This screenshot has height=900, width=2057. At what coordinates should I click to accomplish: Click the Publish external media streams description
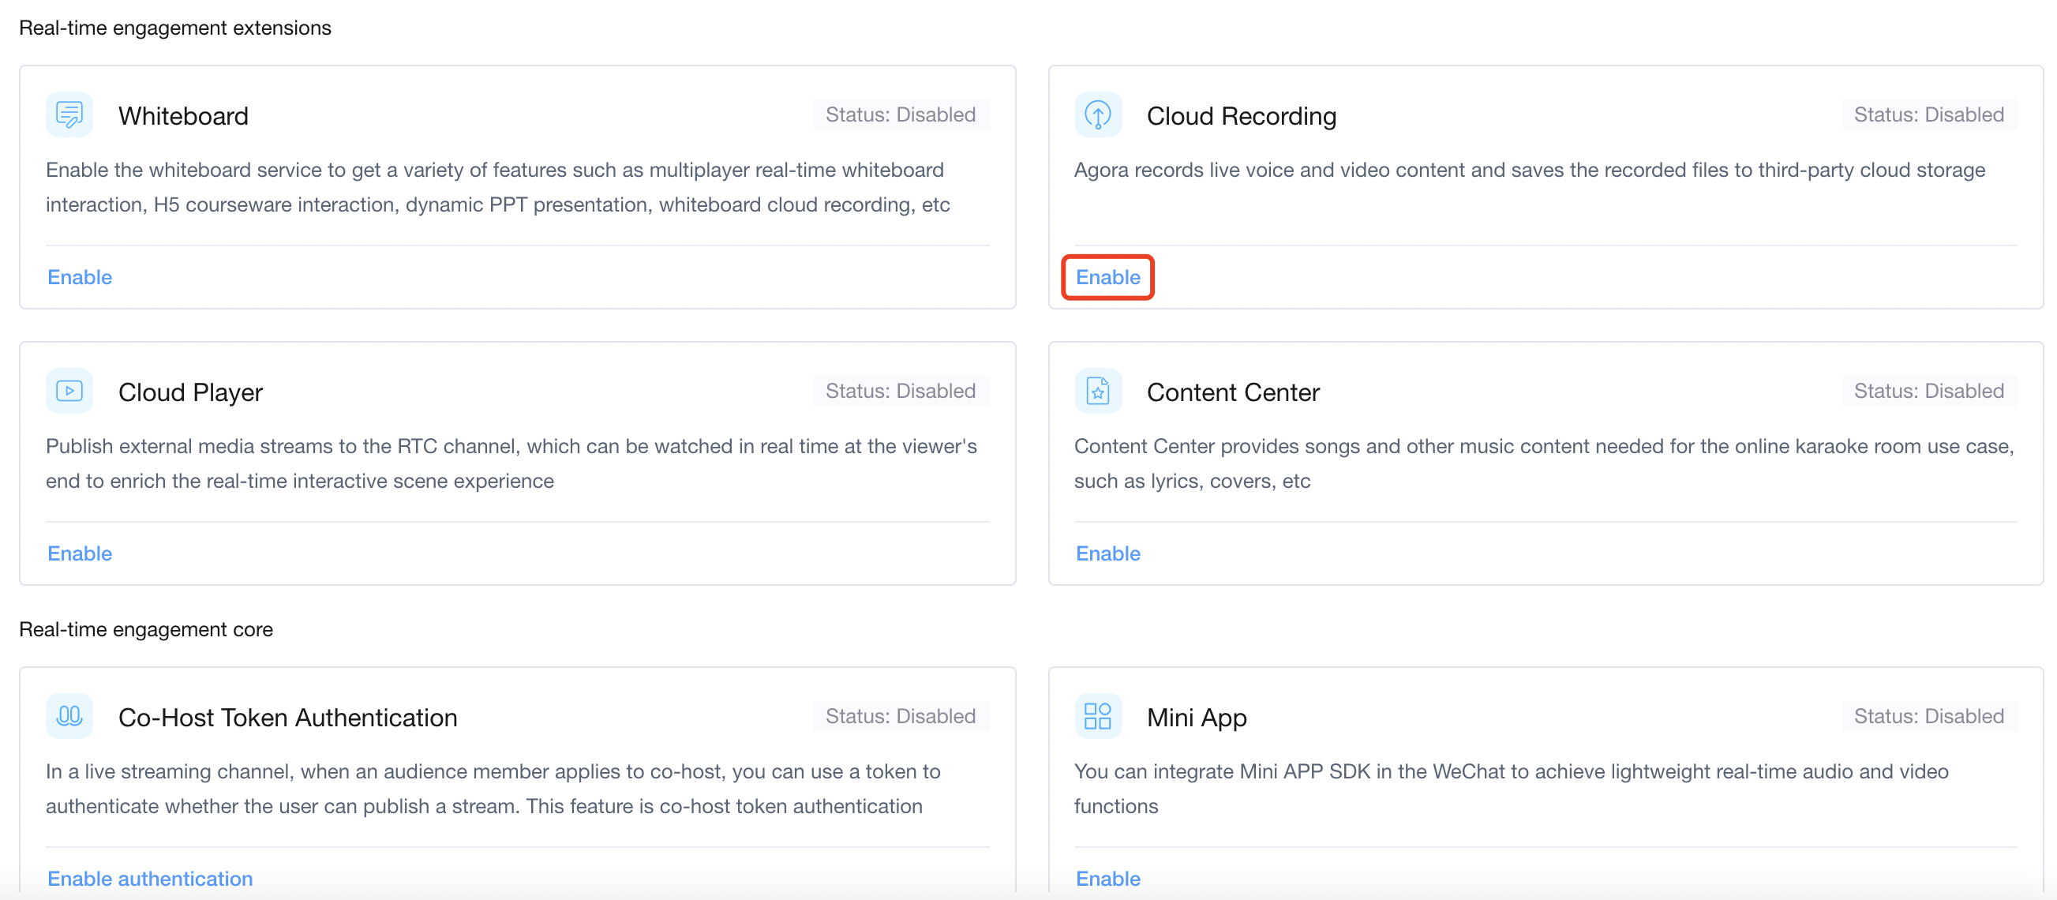coord(511,464)
